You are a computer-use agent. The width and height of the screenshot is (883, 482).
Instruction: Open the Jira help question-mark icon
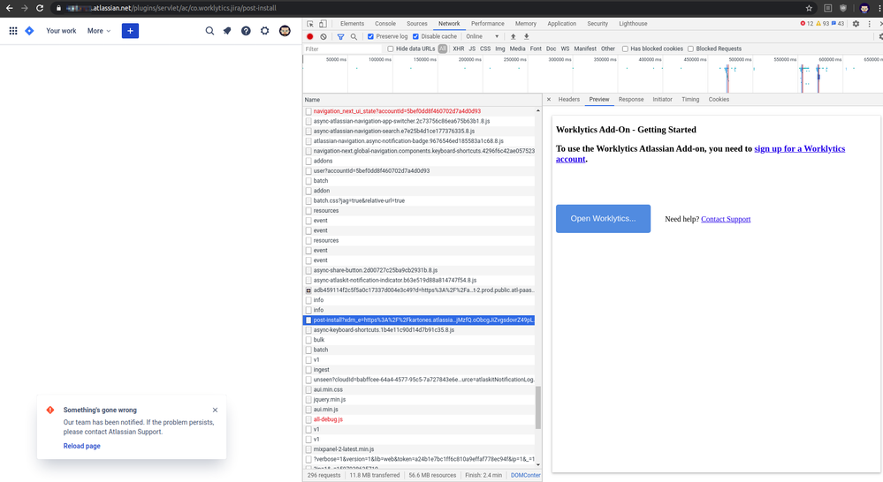coord(246,31)
